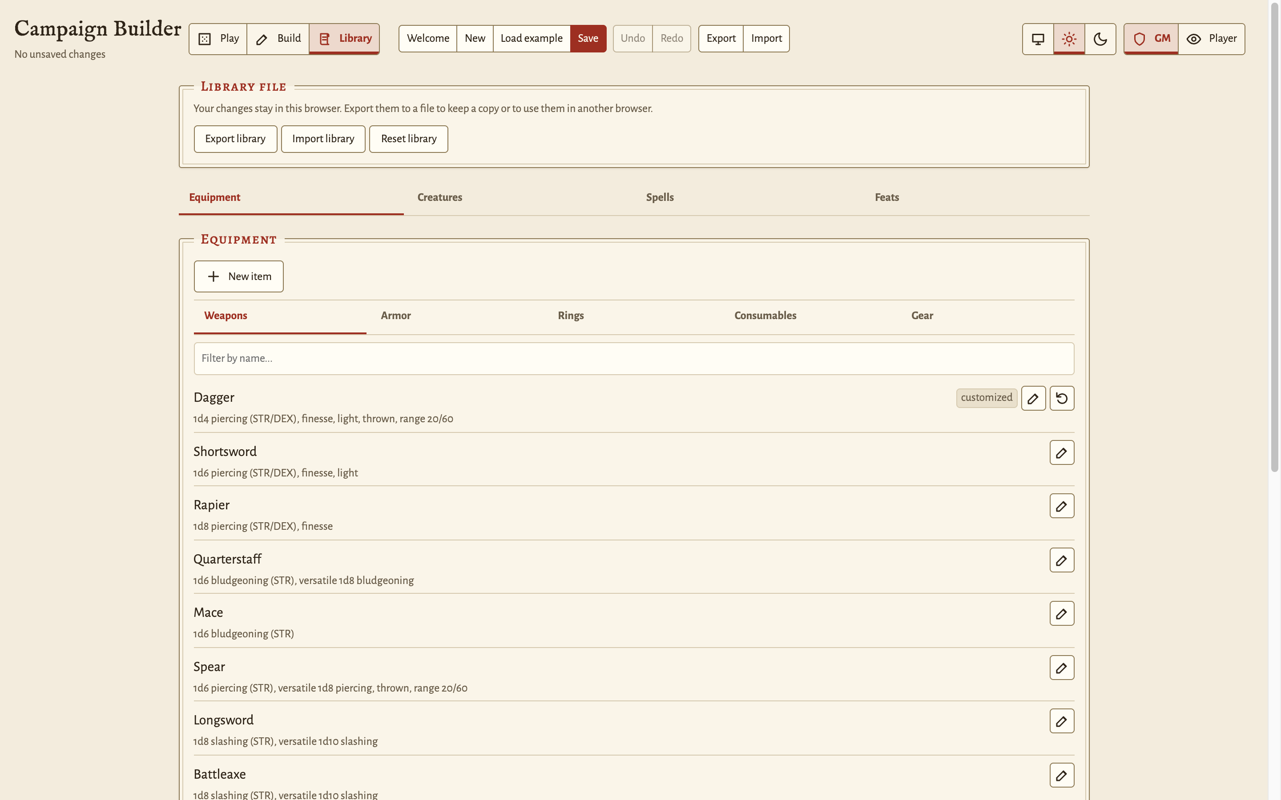Click the top toolbar Import button

click(766, 39)
